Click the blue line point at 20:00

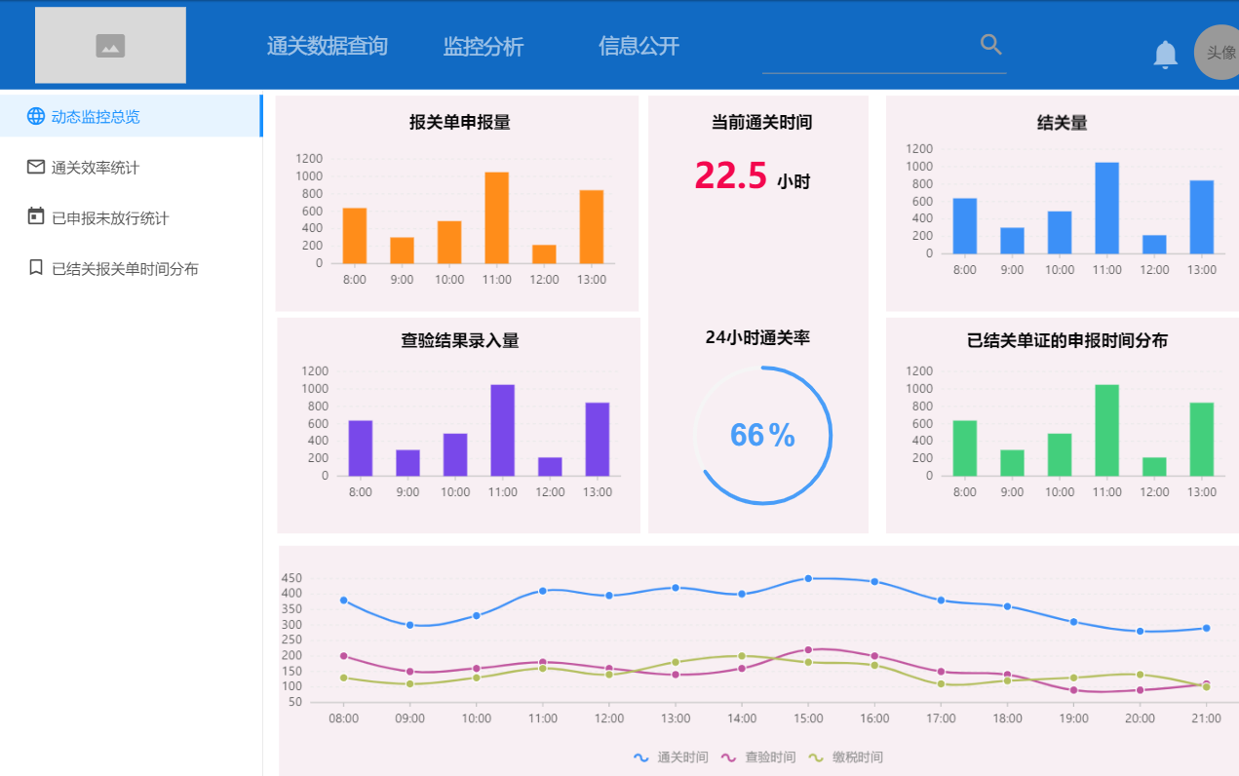[x=1140, y=631]
